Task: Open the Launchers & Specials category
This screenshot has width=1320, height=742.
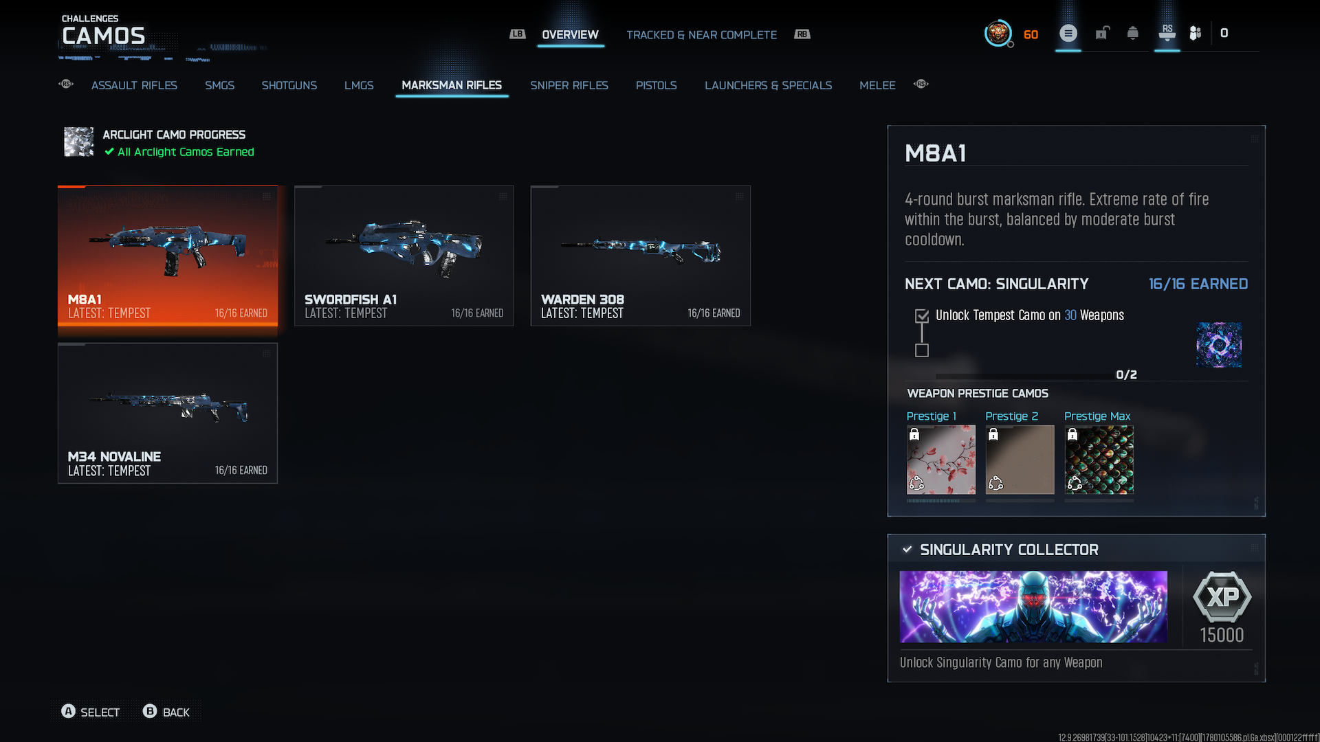Action: tap(768, 85)
